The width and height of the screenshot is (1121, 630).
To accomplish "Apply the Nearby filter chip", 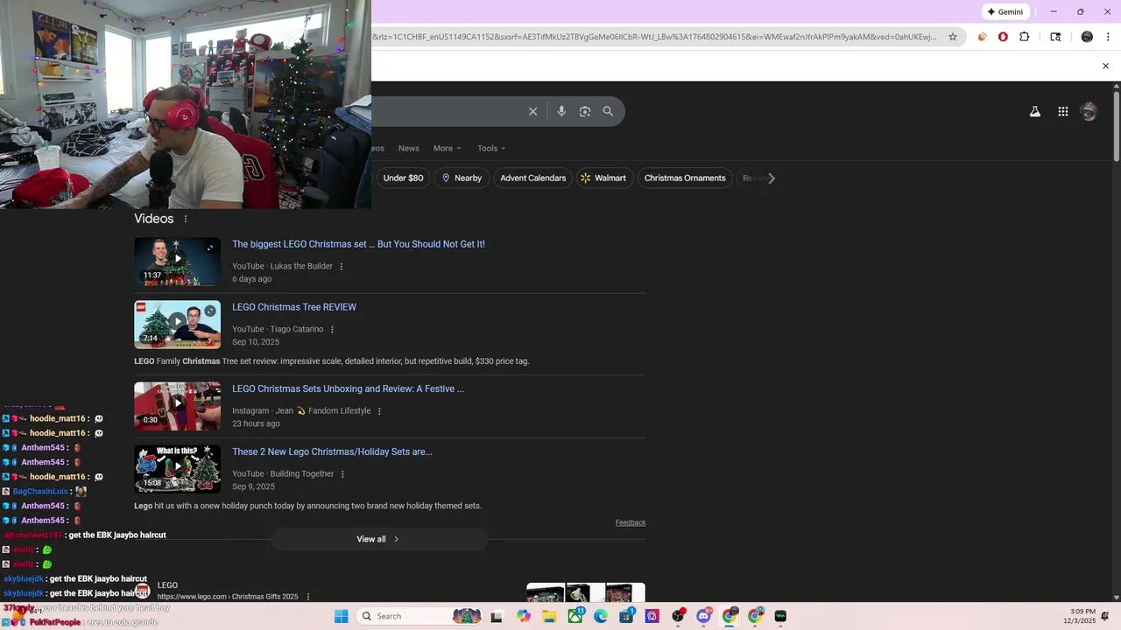I will pos(462,178).
